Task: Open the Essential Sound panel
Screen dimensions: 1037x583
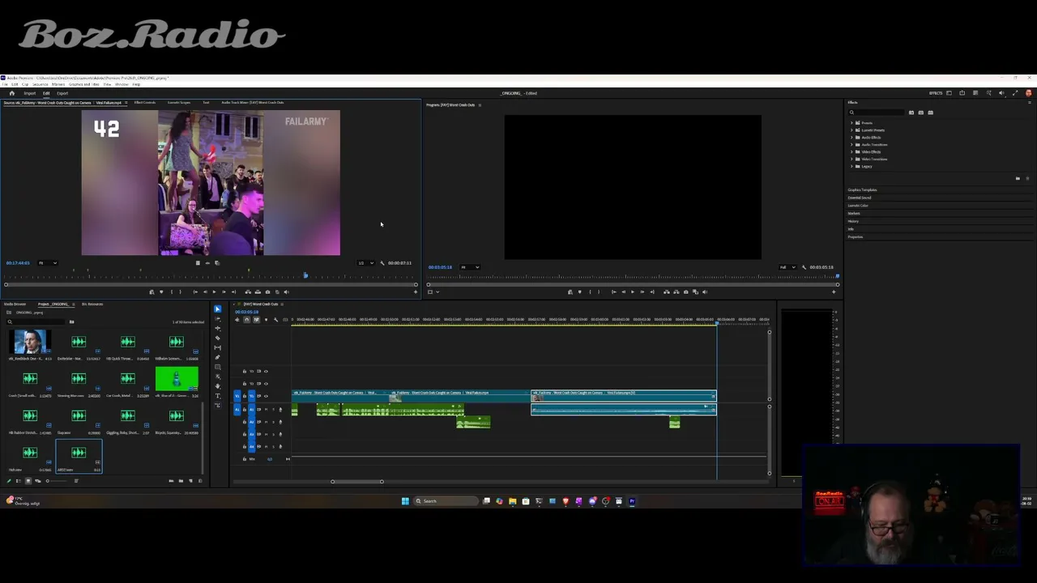Action: pyautogui.click(x=860, y=198)
